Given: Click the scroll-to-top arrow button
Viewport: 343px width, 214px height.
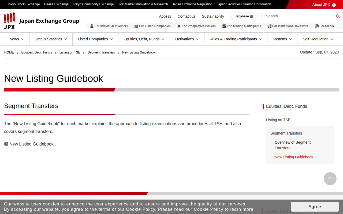Looking at the screenshot, I should tap(330, 179).
